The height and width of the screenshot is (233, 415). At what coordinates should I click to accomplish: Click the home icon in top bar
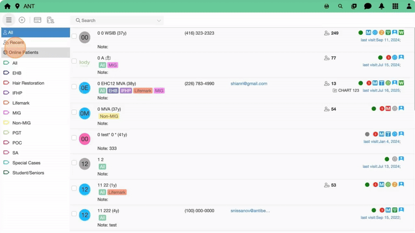pos(7,6)
